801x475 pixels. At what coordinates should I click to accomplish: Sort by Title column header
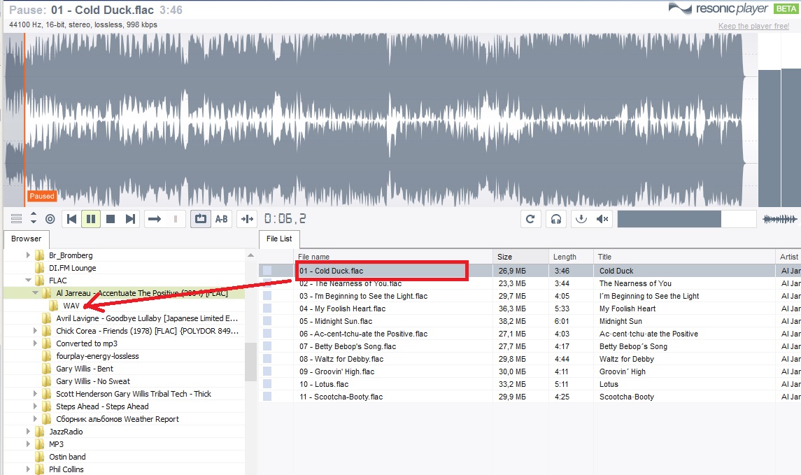[x=684, y=257]
